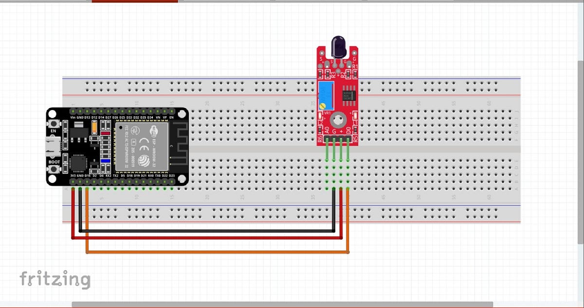Screen dimensions: 584x308
Task: Select the ESP-WROOM-32 shielded module chip
Action: tap(141, 146)
